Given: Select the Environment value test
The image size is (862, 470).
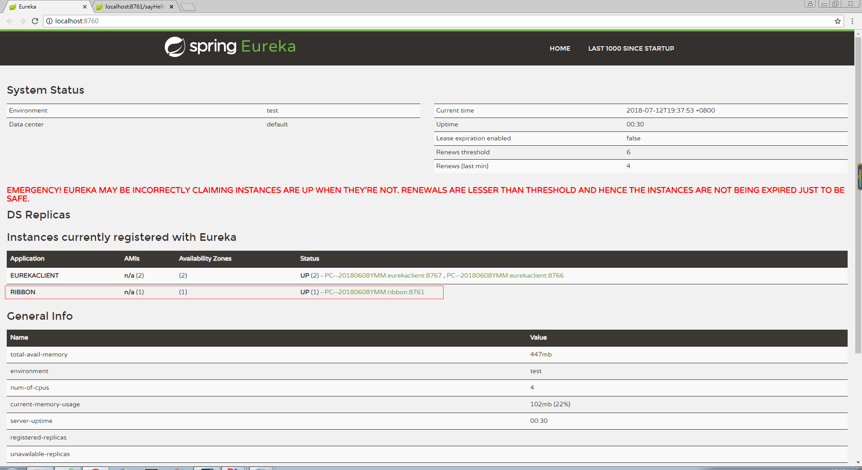Looking at the screenshot, I should pos(273,110).
